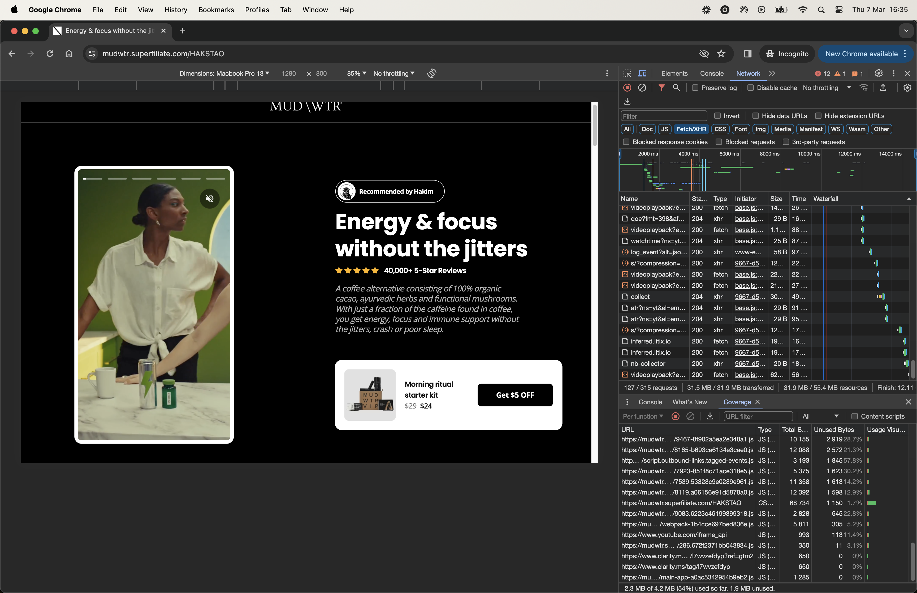The image size is (917, 593).
Task: Click Recommended by Hakim badge
Action: click(390, 191)
